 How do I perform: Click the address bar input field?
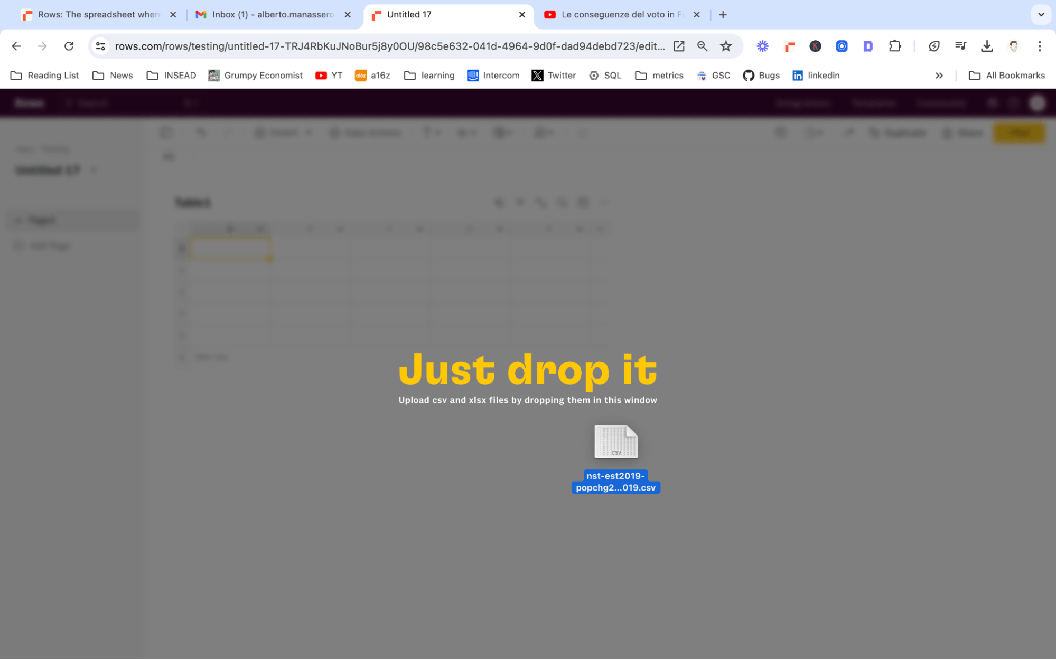[x=389, y=45]
